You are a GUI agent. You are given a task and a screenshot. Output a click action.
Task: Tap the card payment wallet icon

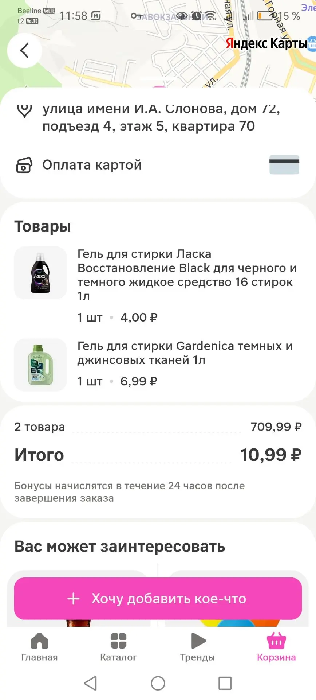pyautogui.click(x=24, y=165)
